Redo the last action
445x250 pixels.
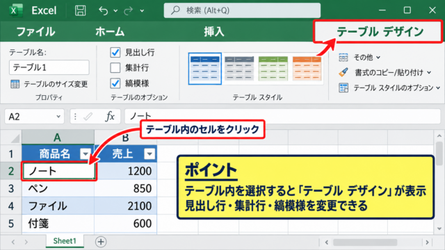pyautogui.click(x=128, y=10)
